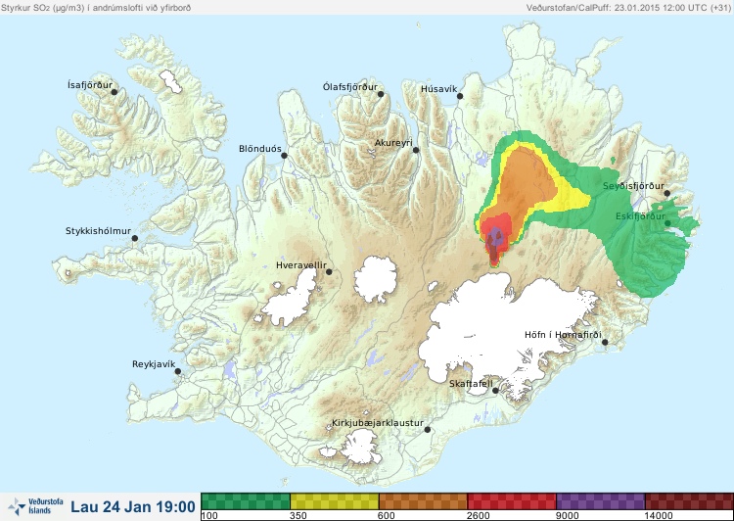Click the Húsavík label
The image size is (734, 521).
[x=439, y=89]
